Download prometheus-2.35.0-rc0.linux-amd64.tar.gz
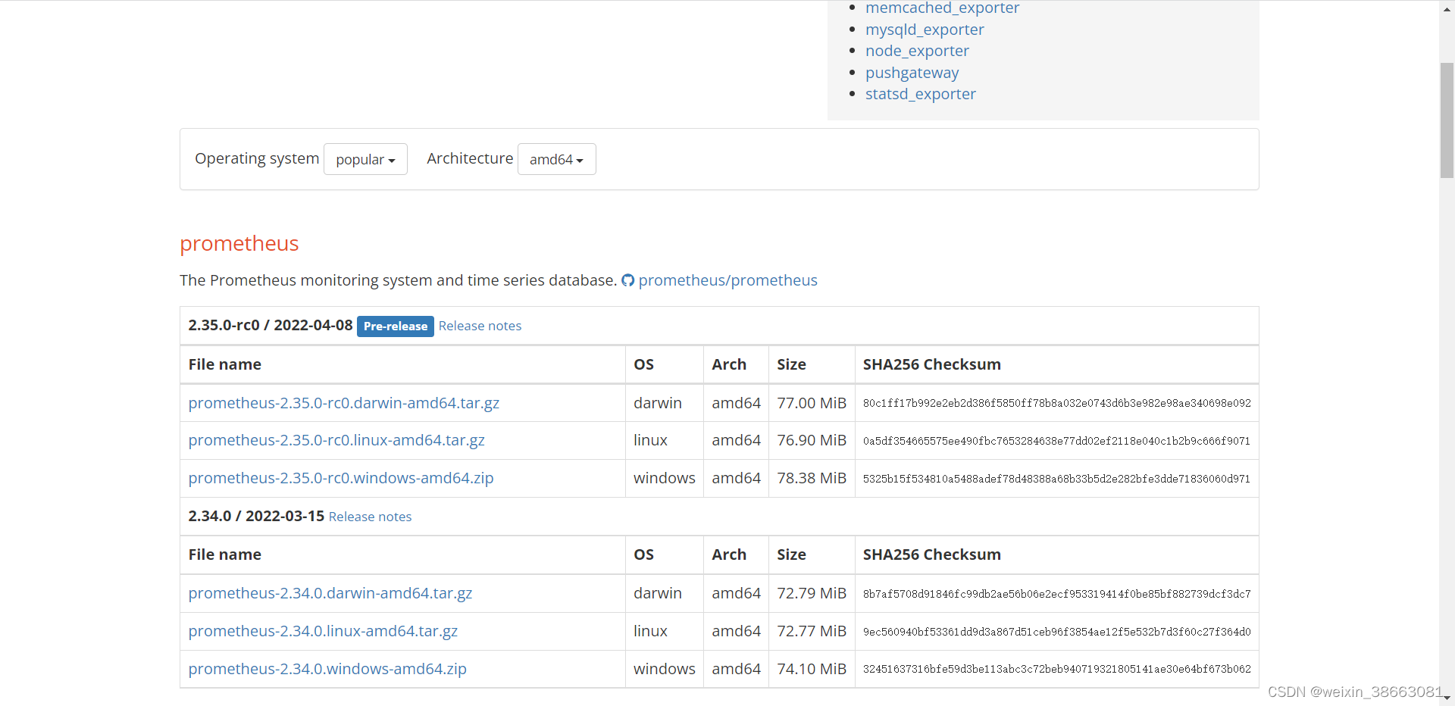The width and height of the screenshot is (1455, 706). click(x=336, y=440)
